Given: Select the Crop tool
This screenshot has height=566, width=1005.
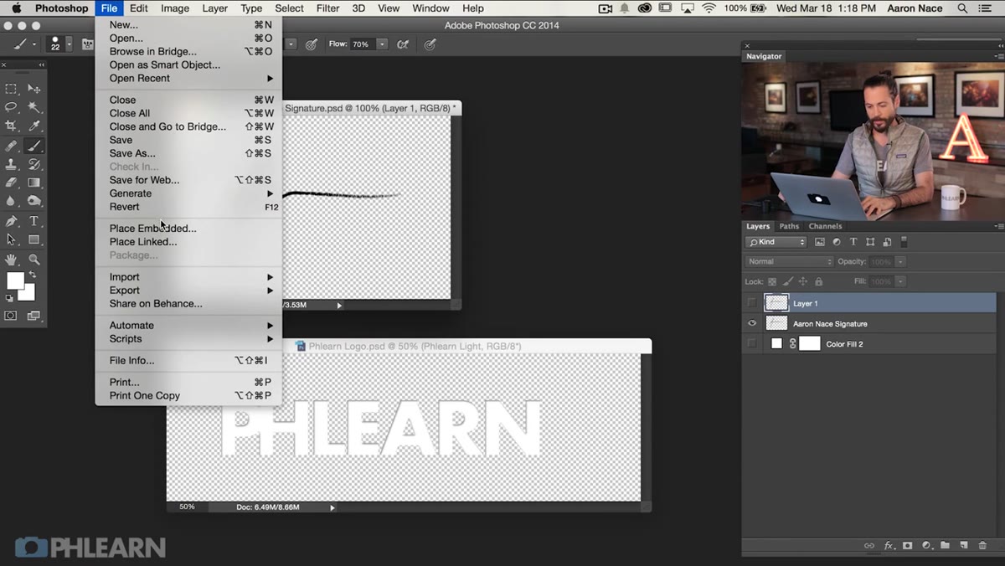Looking at the screenshot, I should [x=11, y=126].
